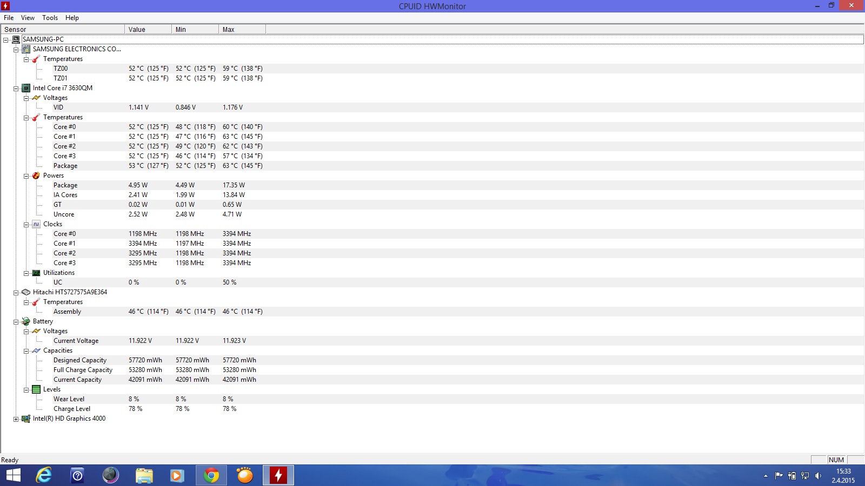
Task: Click the Clocks square-wave icon
Action: click(x=36, y=224)
